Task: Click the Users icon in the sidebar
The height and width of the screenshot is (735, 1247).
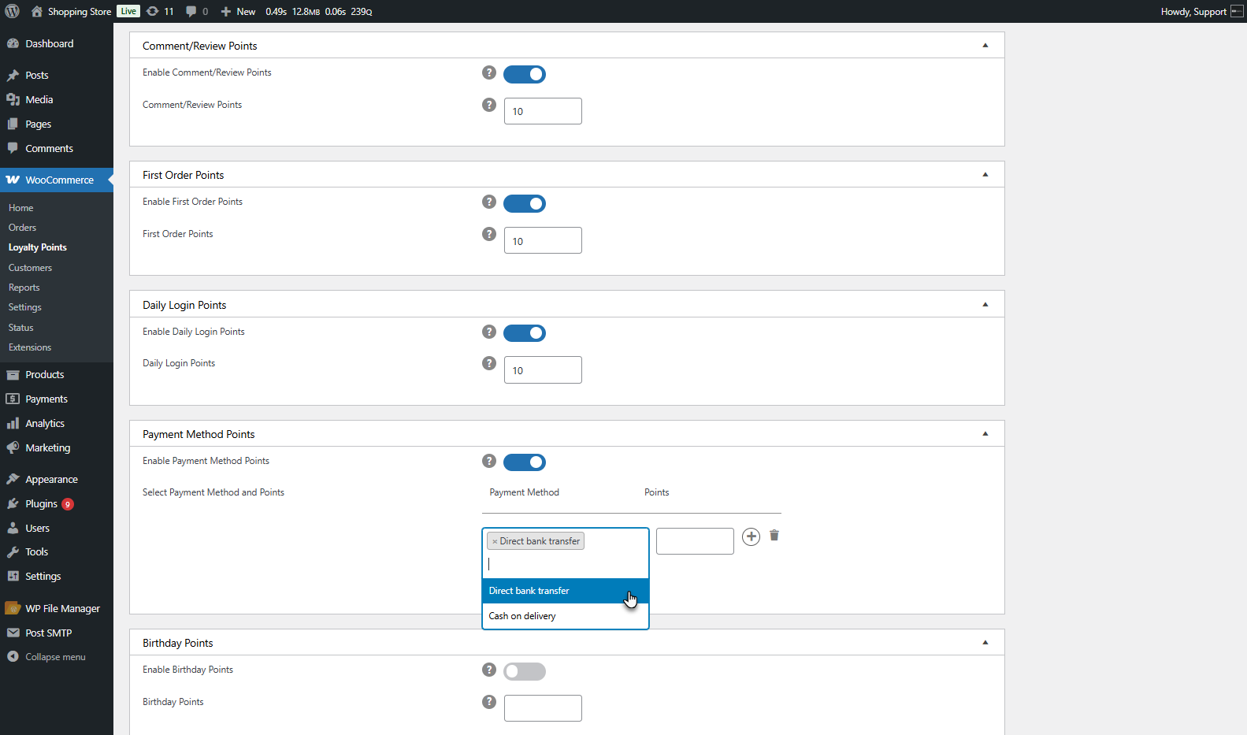Action: coord(13,528)
